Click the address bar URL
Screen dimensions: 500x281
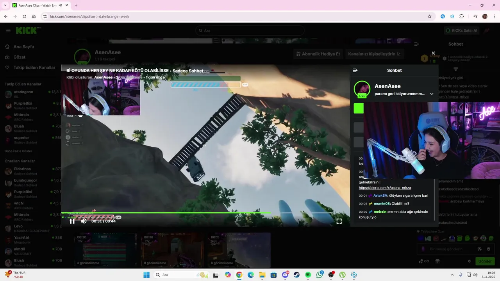[89, 16]
